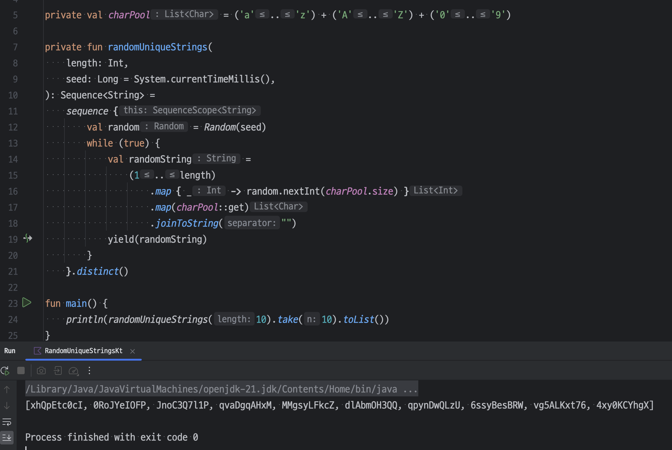Click yield(randomString) on line 19
This screenshot has height=450, width=672.
157,239
